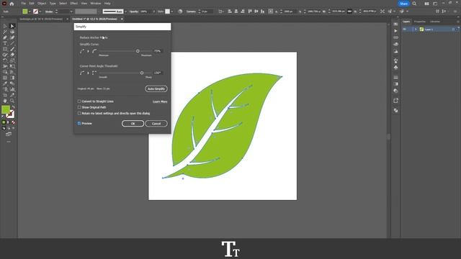Select the Type tool in the toolbar

click(x=5, y=43)
